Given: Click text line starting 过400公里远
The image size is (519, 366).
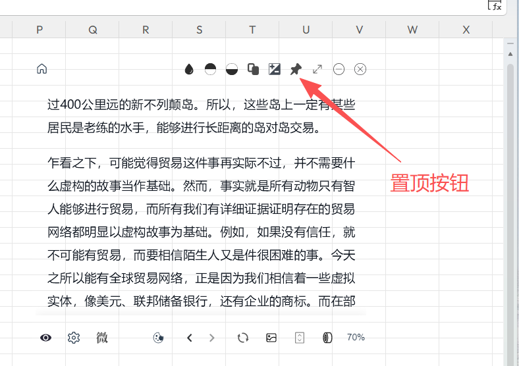Looking at the screenshot, I should pyautogui.click(x=202, y=105).
